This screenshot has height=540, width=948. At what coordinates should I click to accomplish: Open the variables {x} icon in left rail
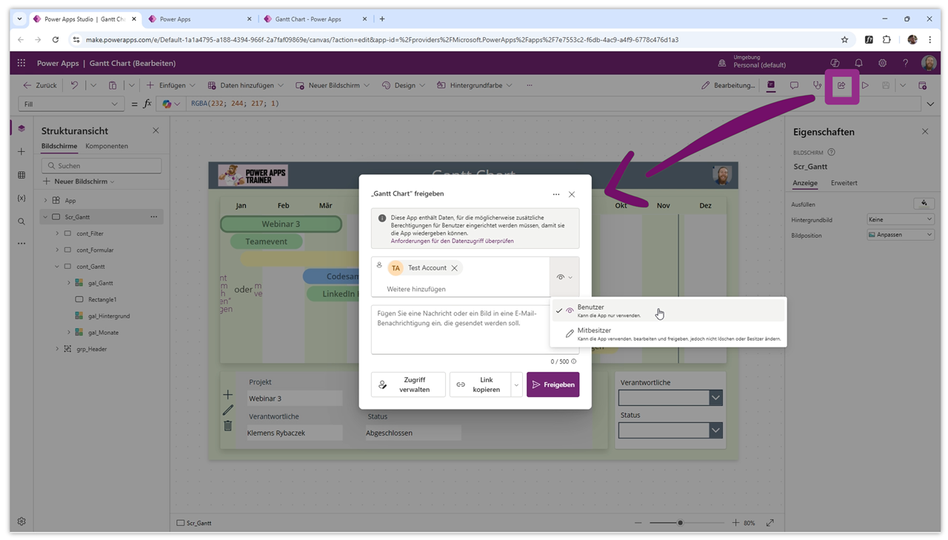21,199
